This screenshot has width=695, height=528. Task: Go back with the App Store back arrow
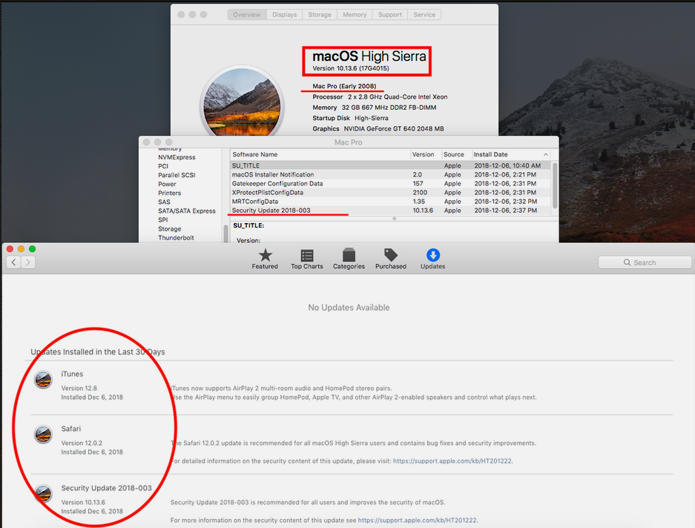14,263
